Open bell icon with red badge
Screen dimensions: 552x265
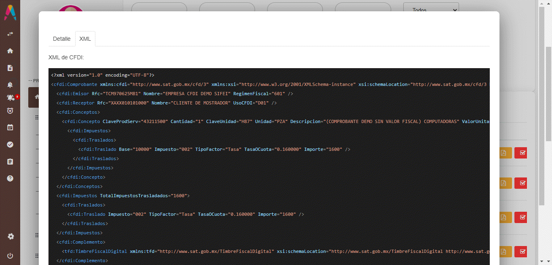11,98
